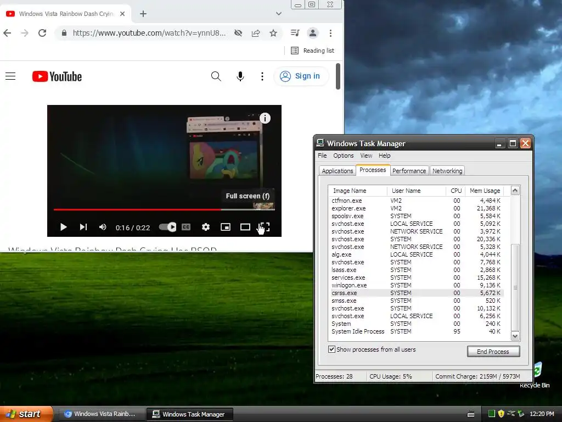Enter full screen video mode
This screenshot has width=562, height=422.
point(264,227)
